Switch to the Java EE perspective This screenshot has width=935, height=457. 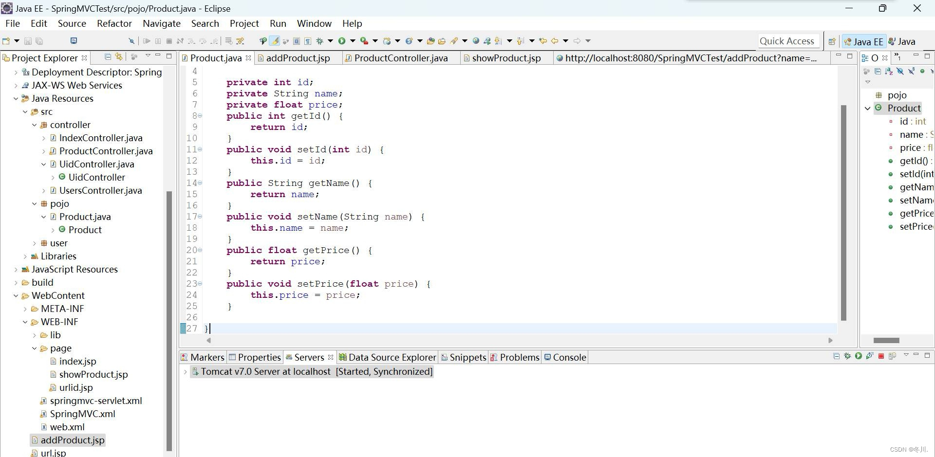864,41
